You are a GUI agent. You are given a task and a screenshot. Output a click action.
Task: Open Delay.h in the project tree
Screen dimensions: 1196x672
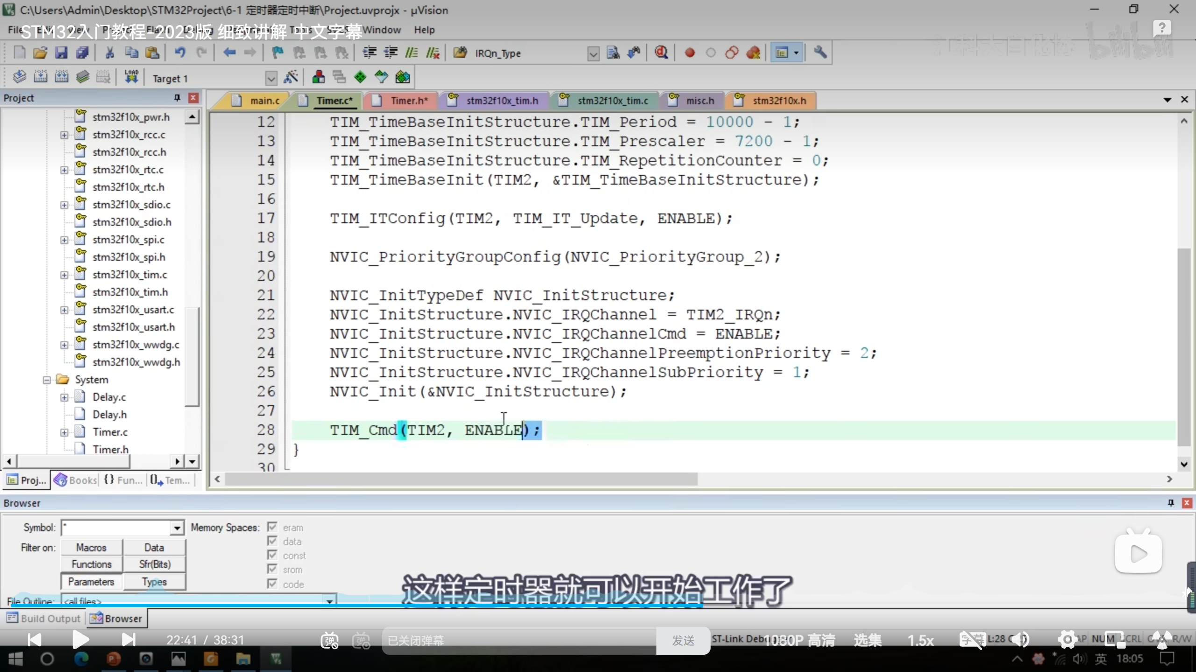pos(109,414)
